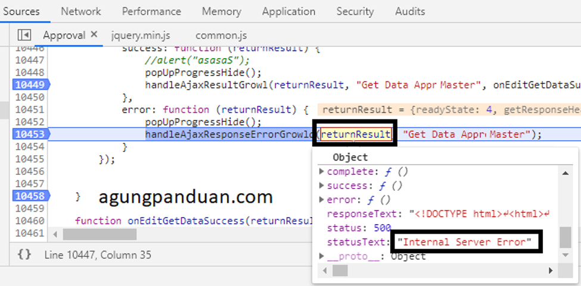Screen dimensions: 581x286
Task: Click handleAjaxResultGrowl call on line 10449
Action: (207, 84)
